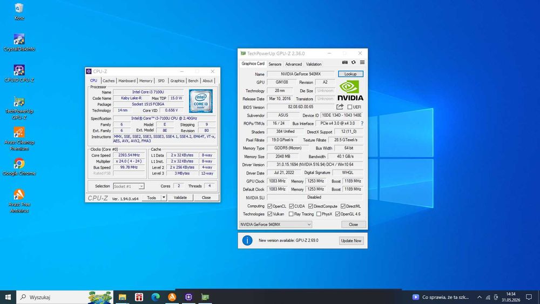Click the Validate button in CPU-Z
The image size is (540, 304).
tap(180, 198)
